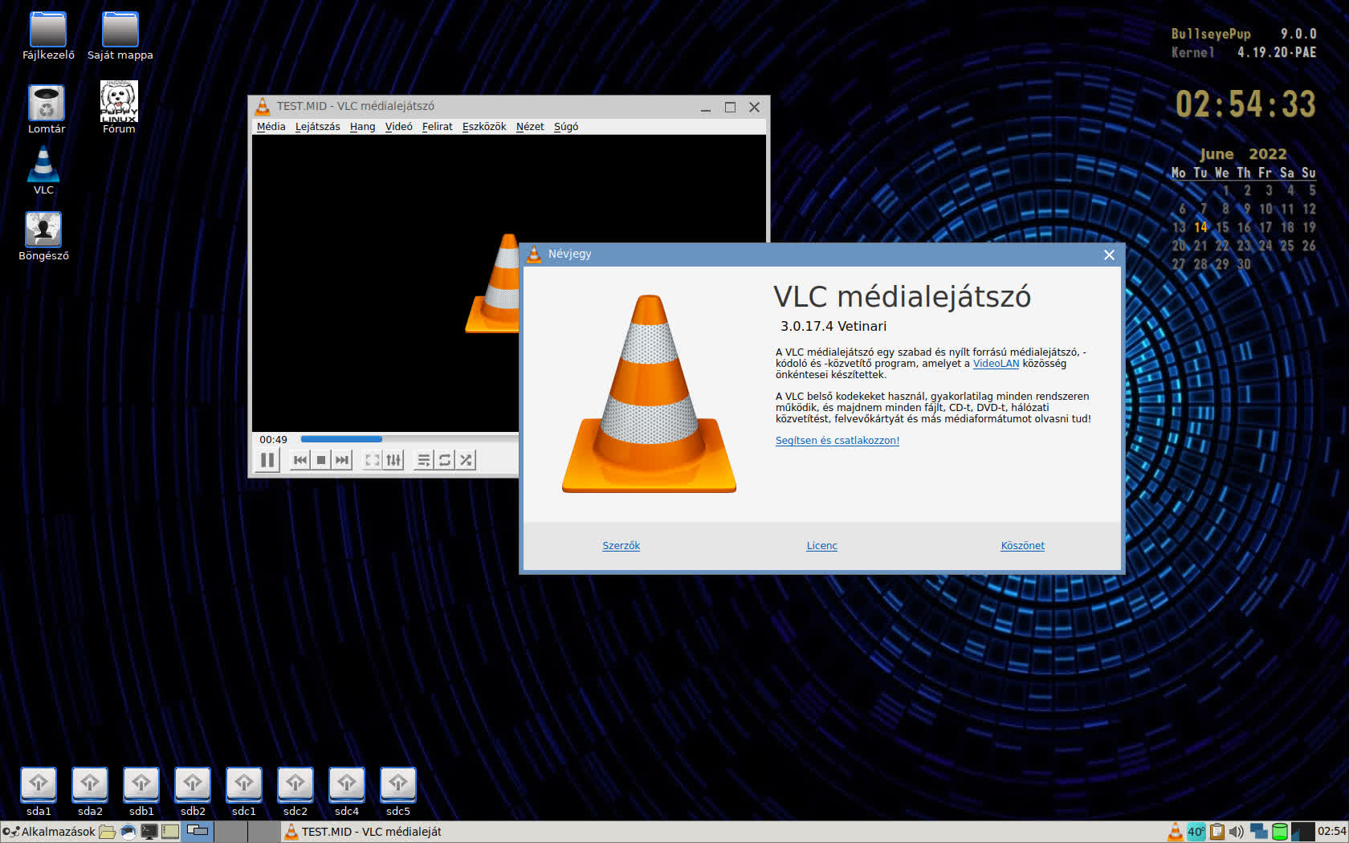Open the speaker volume tray icon
This screenshot has width=1349, height=843.
tap(1237, 832)
